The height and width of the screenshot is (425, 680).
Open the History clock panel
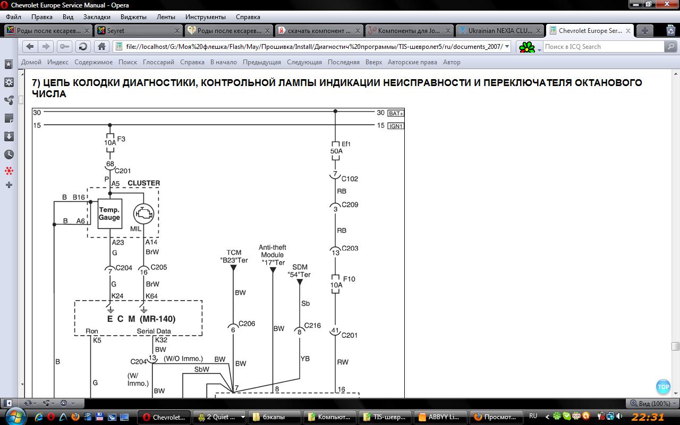(x=8, y=155)
